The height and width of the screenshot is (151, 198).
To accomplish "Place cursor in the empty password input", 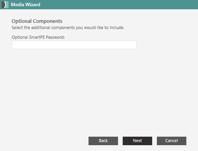I will pos(74,45).
